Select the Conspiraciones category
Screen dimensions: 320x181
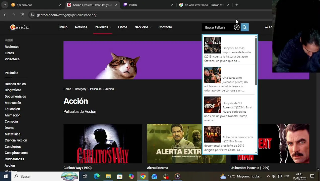tap(16, 153)
